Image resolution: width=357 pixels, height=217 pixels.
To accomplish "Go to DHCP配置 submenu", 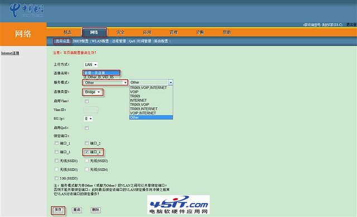I will (x=80, y=41).
